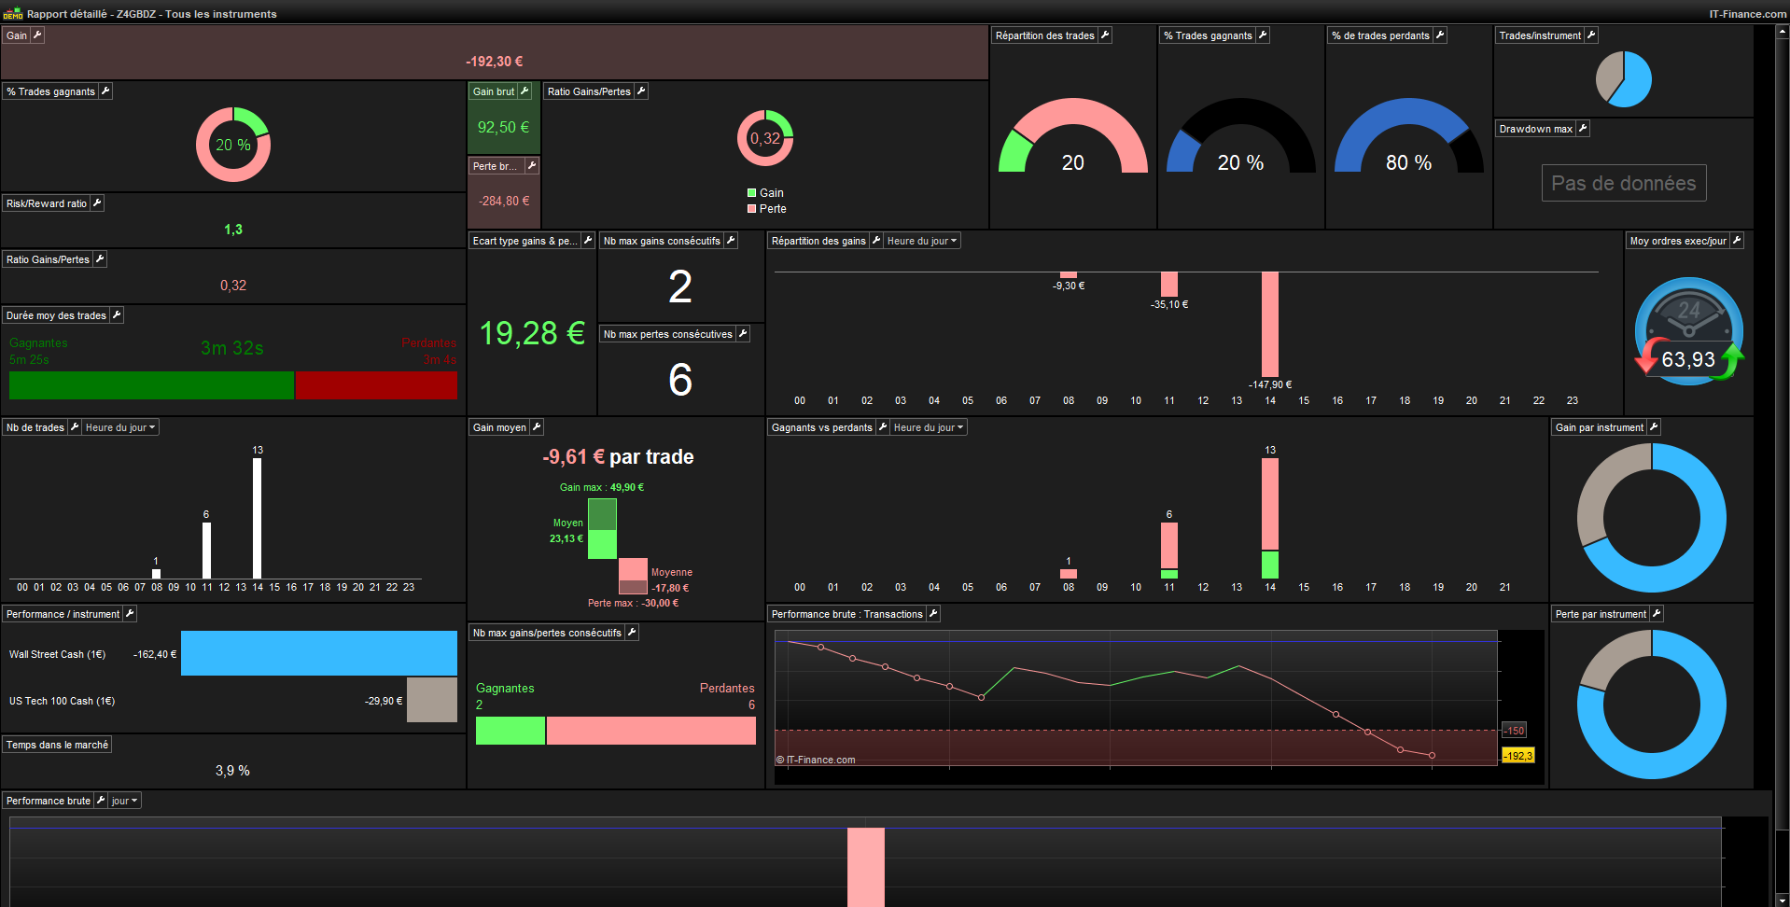The image size is (1790, 907).
Task: Select the Gain brut panel header
Action: (x=494, y=91)
